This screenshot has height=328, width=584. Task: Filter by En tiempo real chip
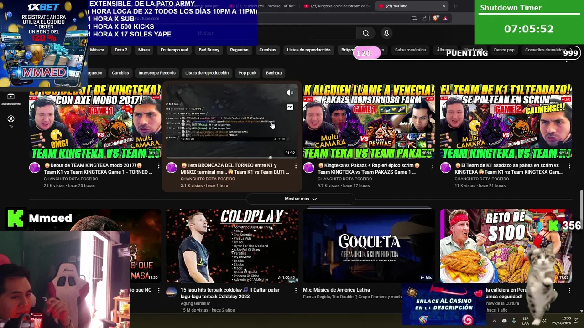[x=174, y=50]
